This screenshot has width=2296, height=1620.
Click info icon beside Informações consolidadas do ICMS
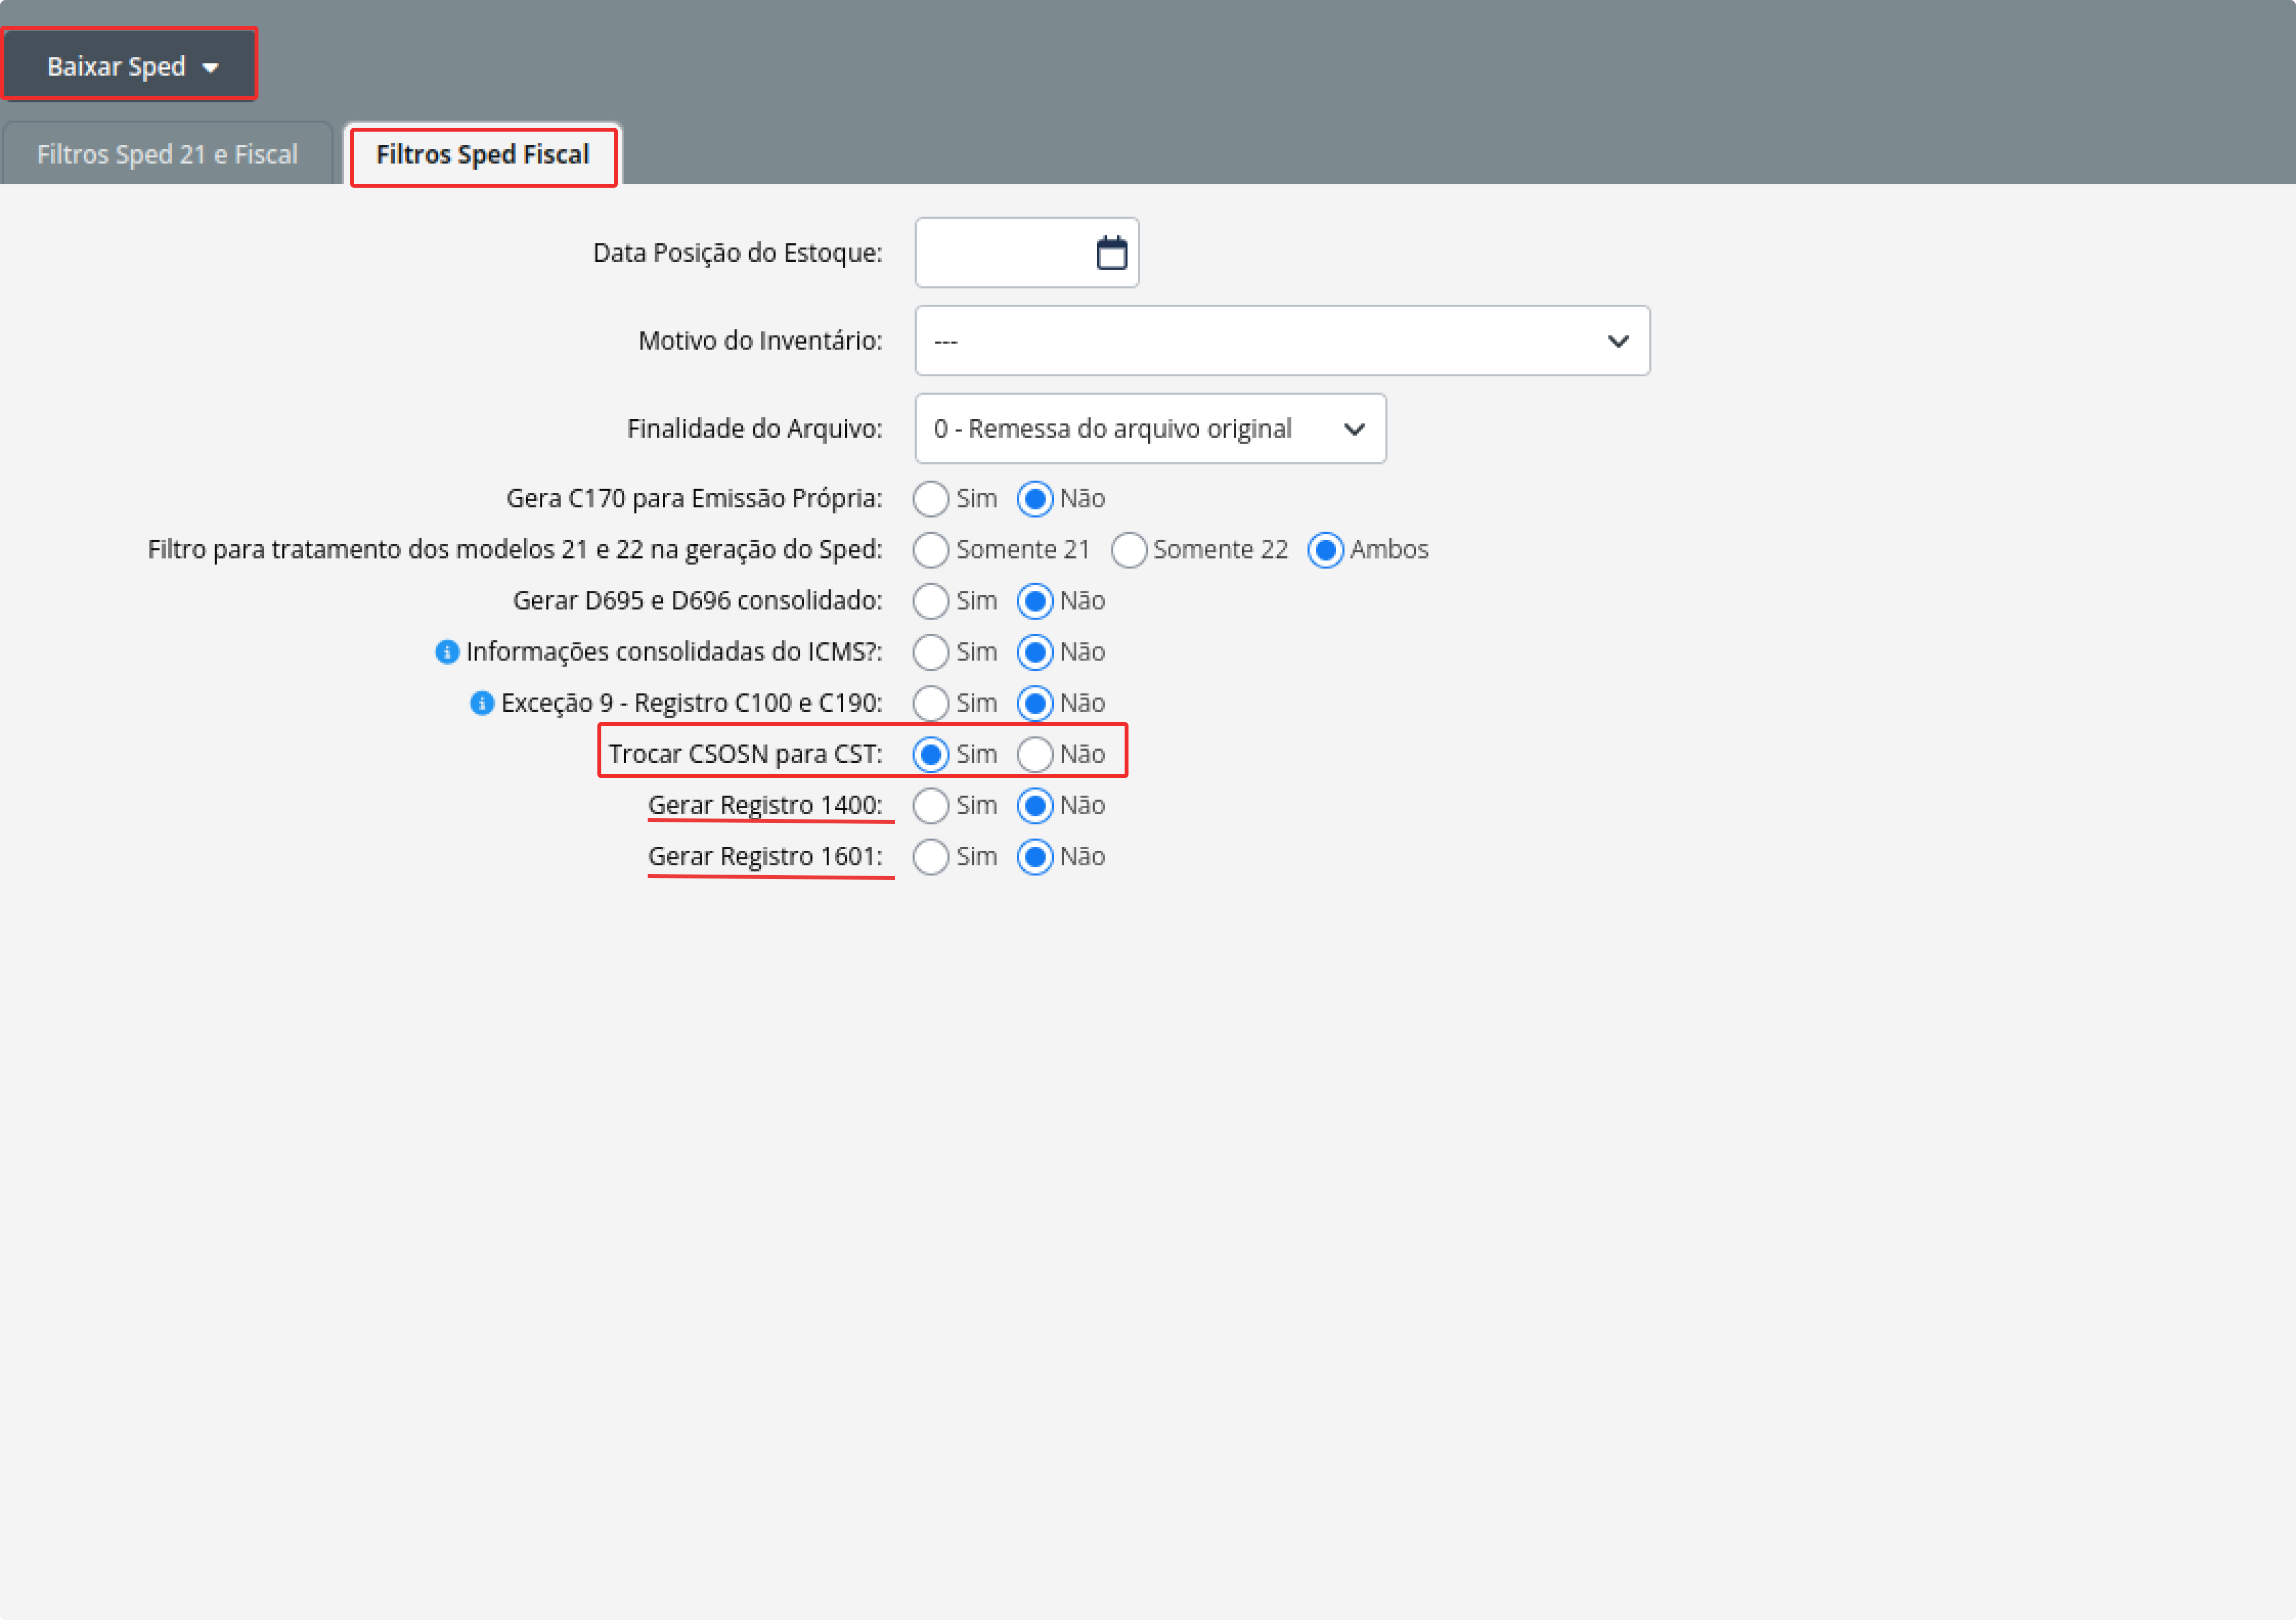447,653
